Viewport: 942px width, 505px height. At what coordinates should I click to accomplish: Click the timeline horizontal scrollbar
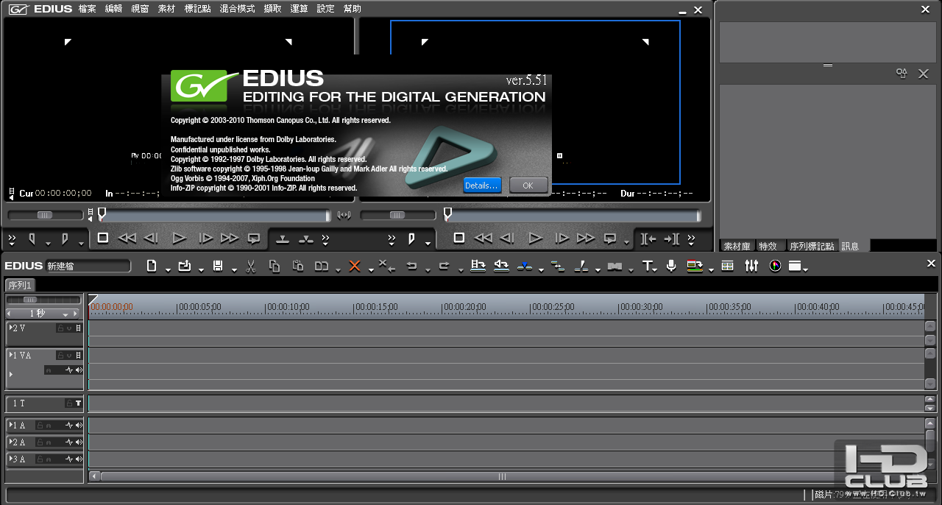502,476
